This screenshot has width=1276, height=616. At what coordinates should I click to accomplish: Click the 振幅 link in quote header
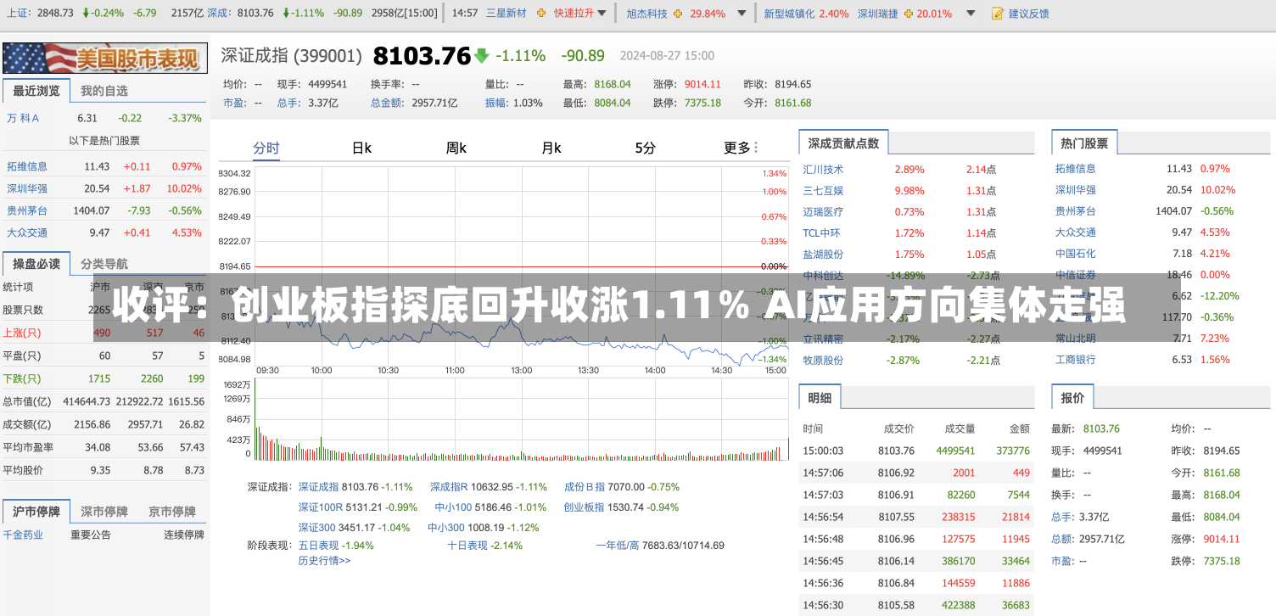click(495, 103)
